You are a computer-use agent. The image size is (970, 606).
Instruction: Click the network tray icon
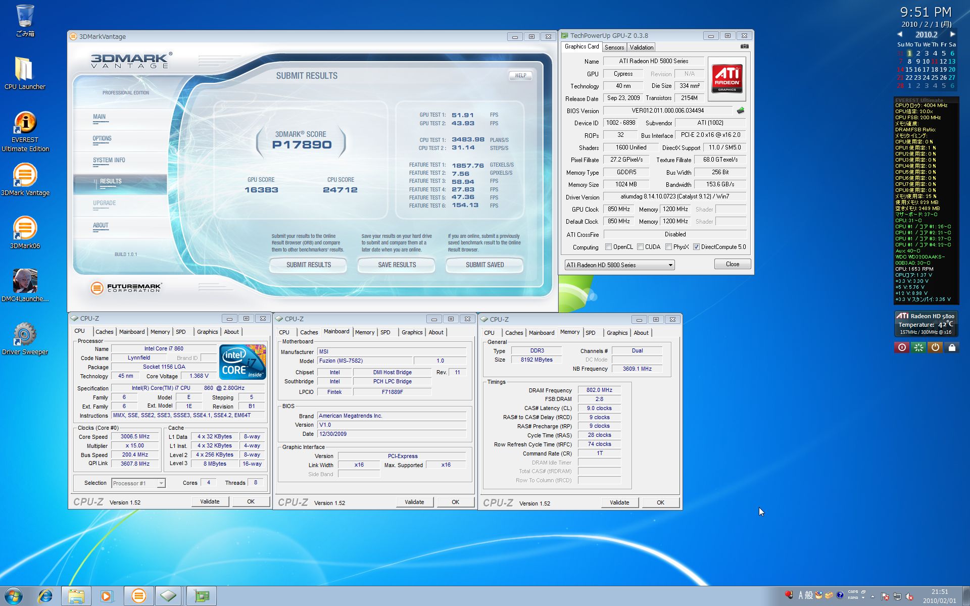point(897,596)
